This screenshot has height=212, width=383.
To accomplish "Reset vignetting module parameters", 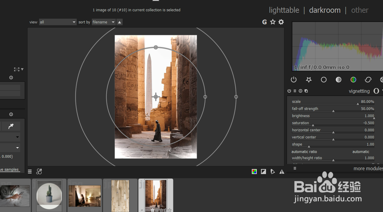I will pyautogui.click(x=300, y=91).
